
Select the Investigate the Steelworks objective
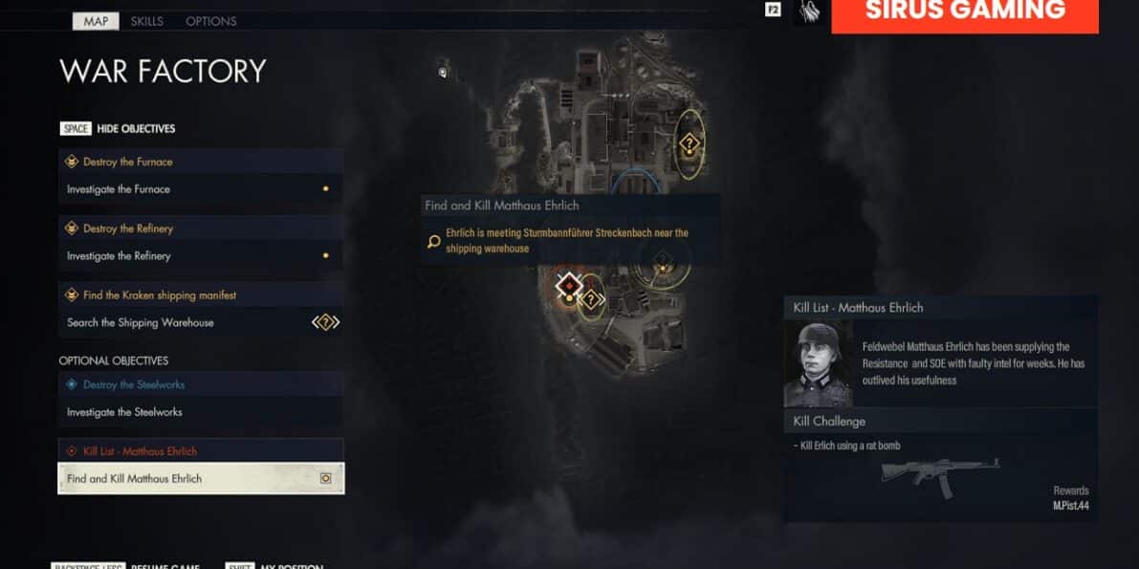click(x=201, y=412)
